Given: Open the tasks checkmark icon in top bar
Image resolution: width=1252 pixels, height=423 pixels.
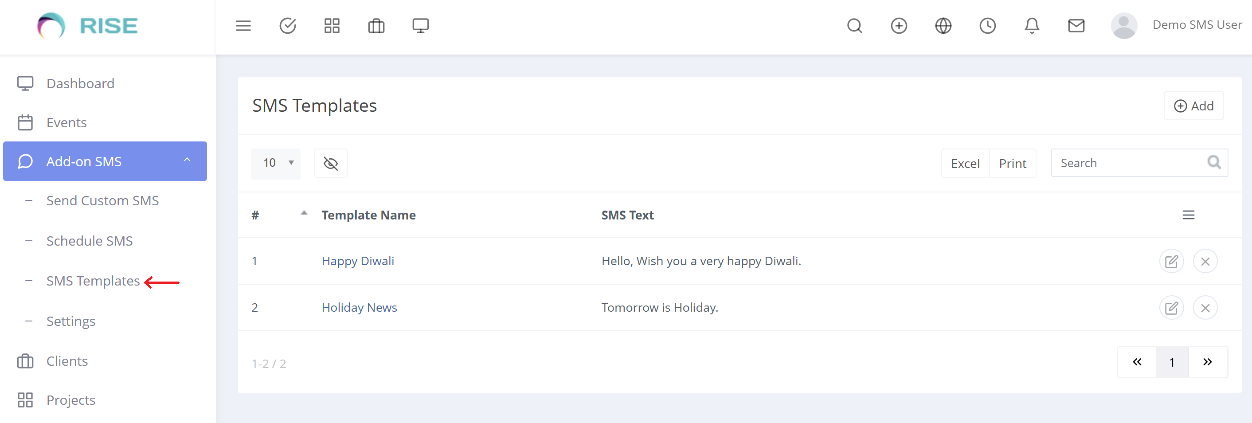Looking at the screenshot, I should [288, 26].
